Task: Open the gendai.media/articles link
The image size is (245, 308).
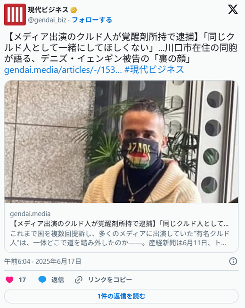Action: (63, 70)
